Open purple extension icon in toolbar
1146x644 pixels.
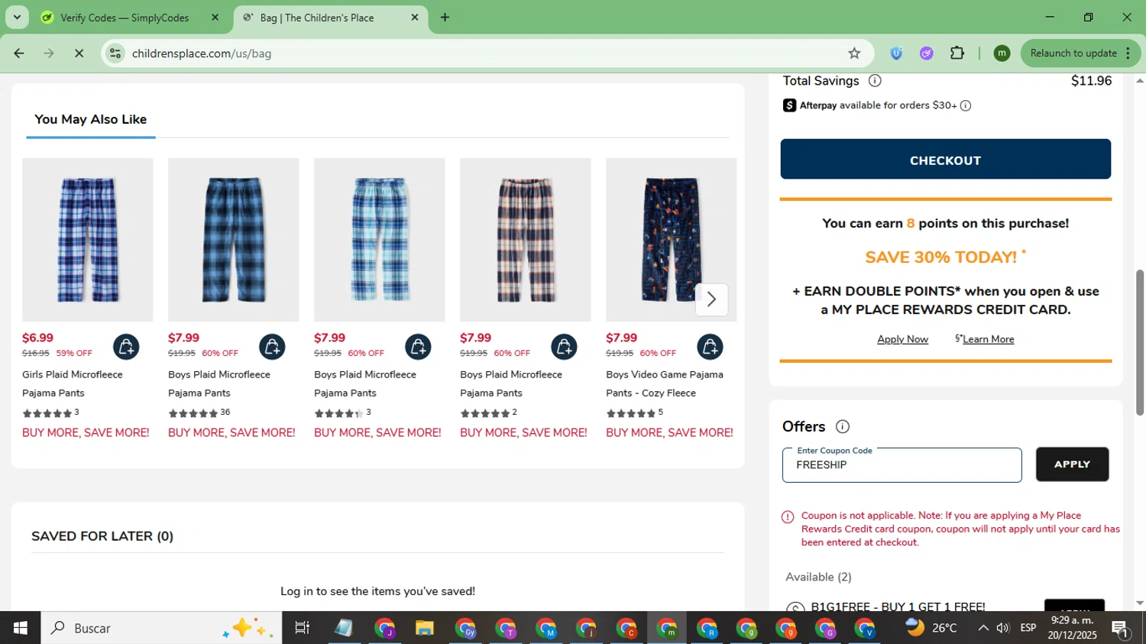click(x=927, y=53)
